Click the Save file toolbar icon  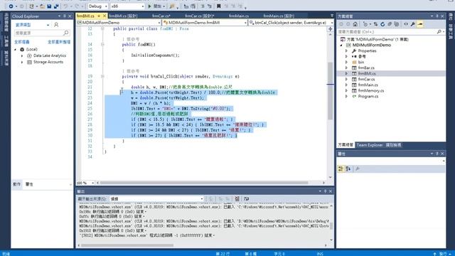49,6
